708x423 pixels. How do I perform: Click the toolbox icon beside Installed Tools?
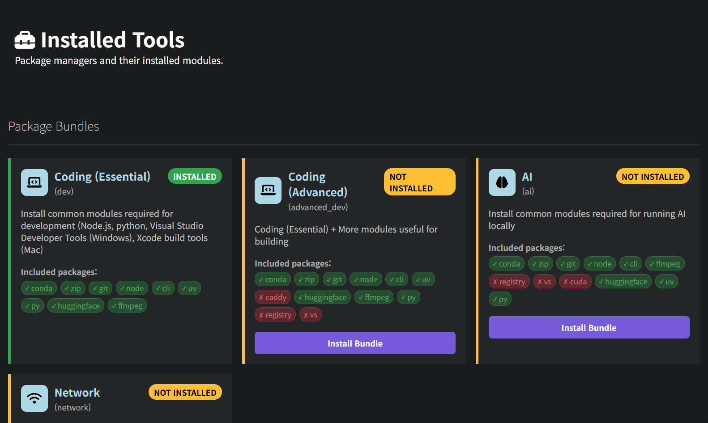pos(25,40)
